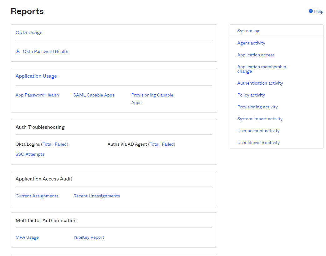The height and width of the screenshot is (256, 326).
Task: View the SSO Attempts report
Action: click(30, 154)
